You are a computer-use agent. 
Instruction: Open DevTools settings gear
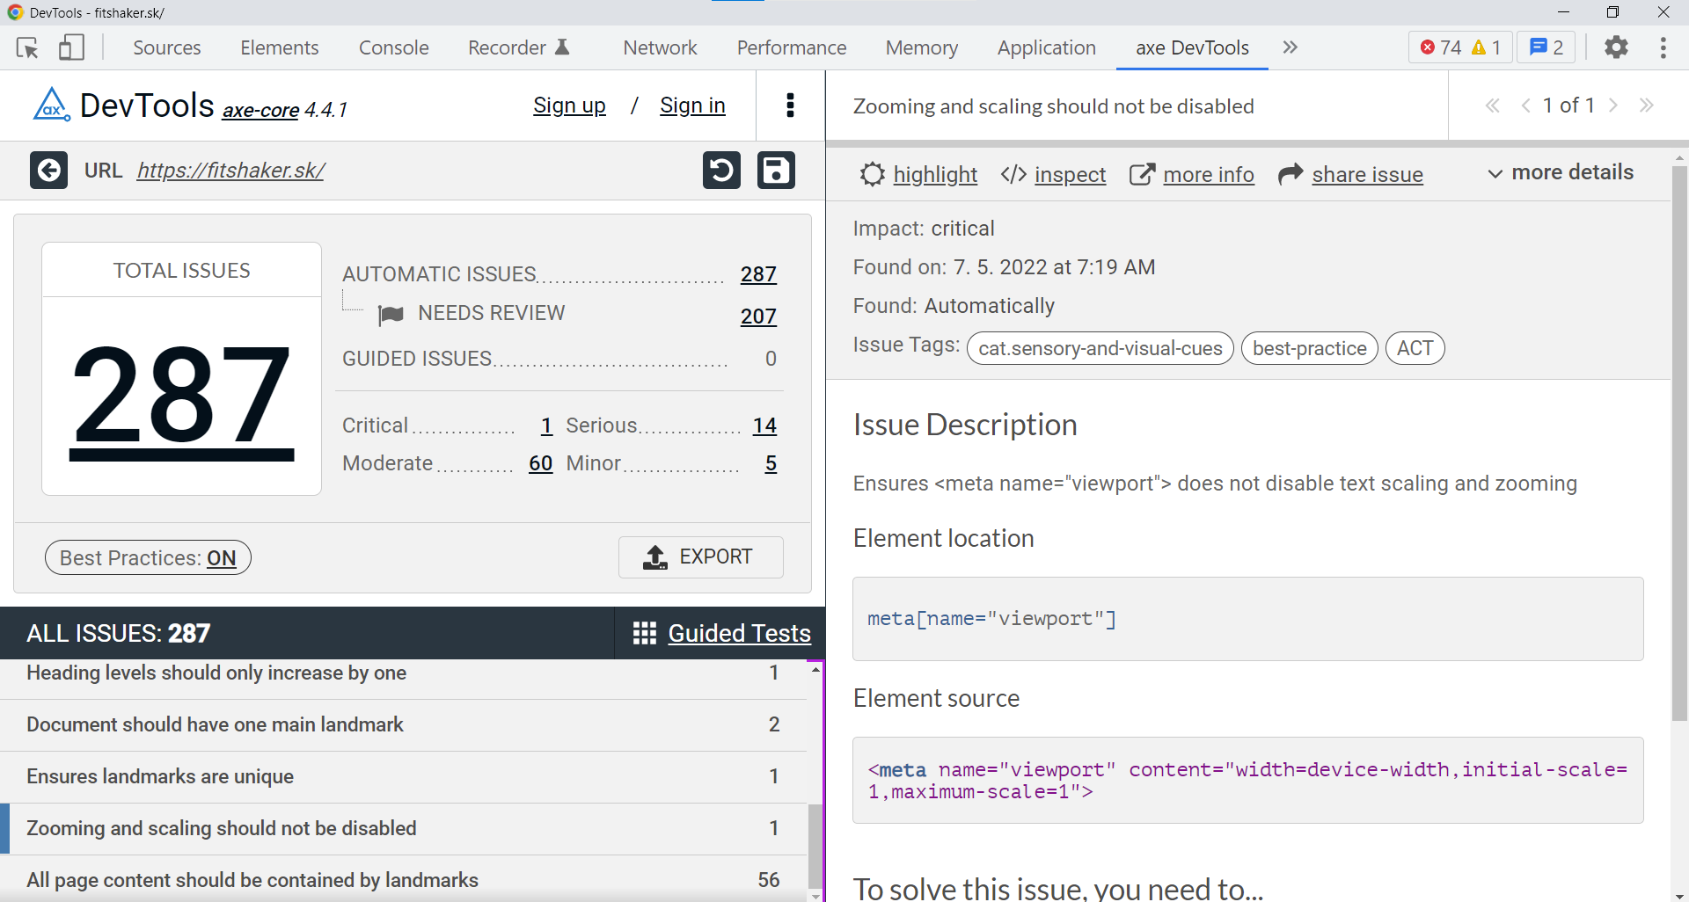pyautogui.click(x=1616, y=47)
